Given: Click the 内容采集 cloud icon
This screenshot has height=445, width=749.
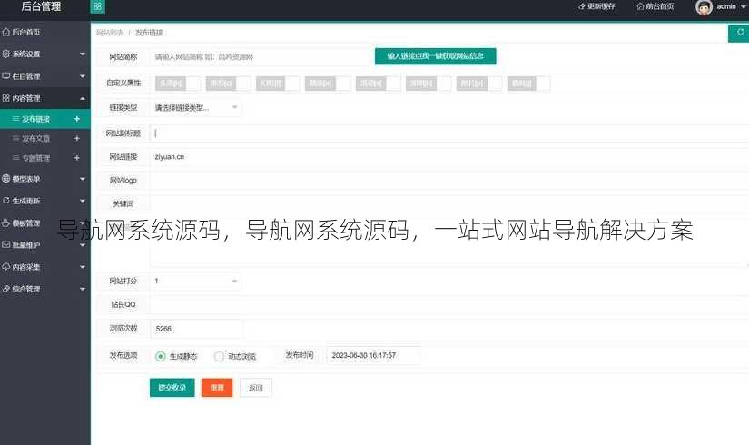Looking at the screenshot, I should 5,267.
